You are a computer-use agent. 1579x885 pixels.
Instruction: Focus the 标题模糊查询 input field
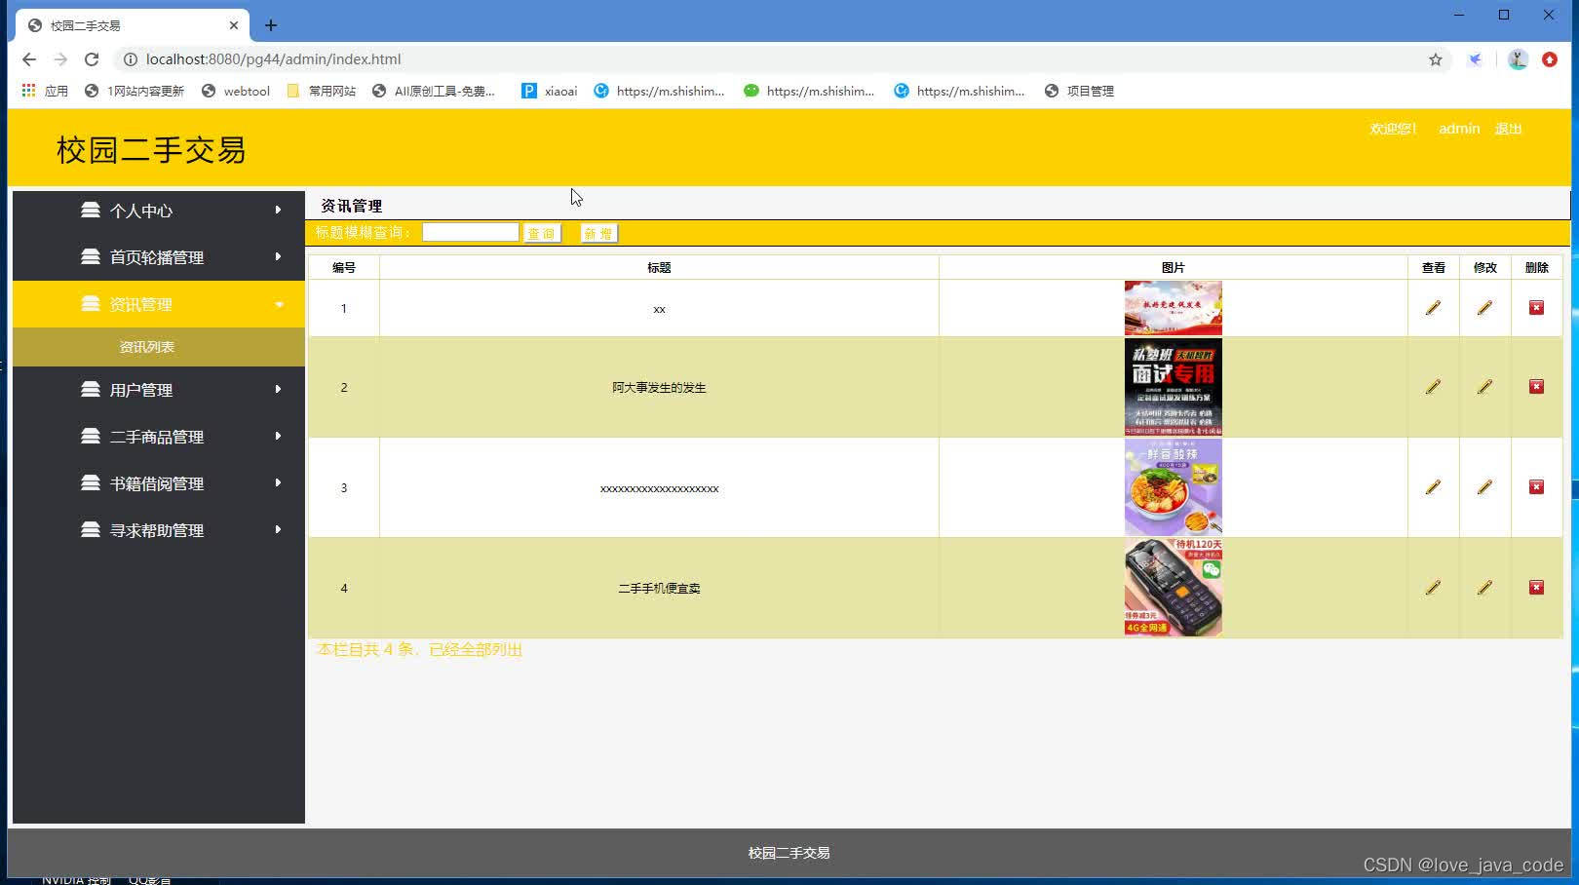[x=470, y=232]
